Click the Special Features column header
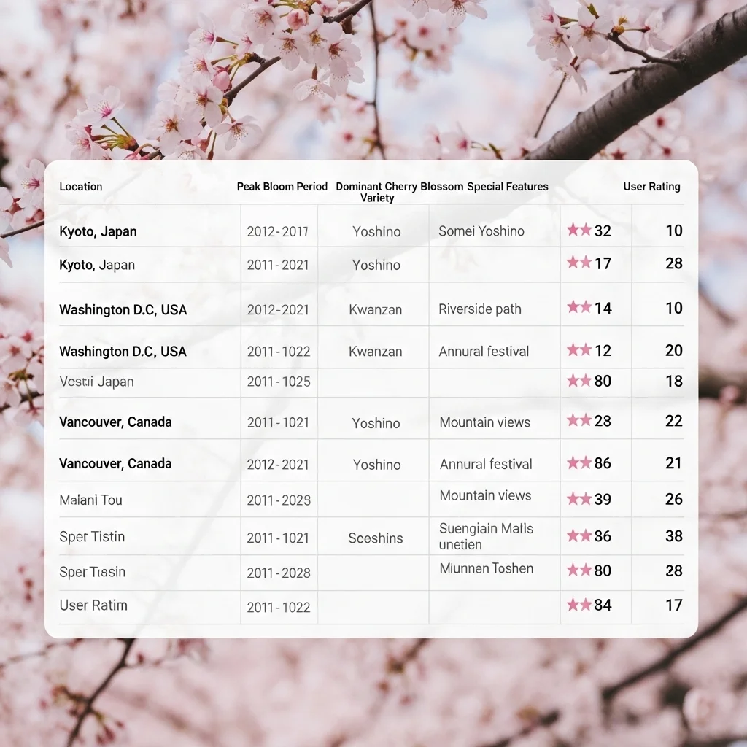The width and height of the screenshot is (747, 747). [x=508, y=187]
